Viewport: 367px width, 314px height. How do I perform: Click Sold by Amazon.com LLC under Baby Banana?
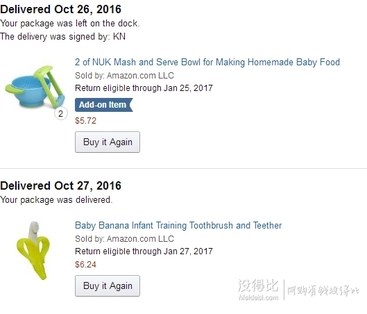coord(124,239)
